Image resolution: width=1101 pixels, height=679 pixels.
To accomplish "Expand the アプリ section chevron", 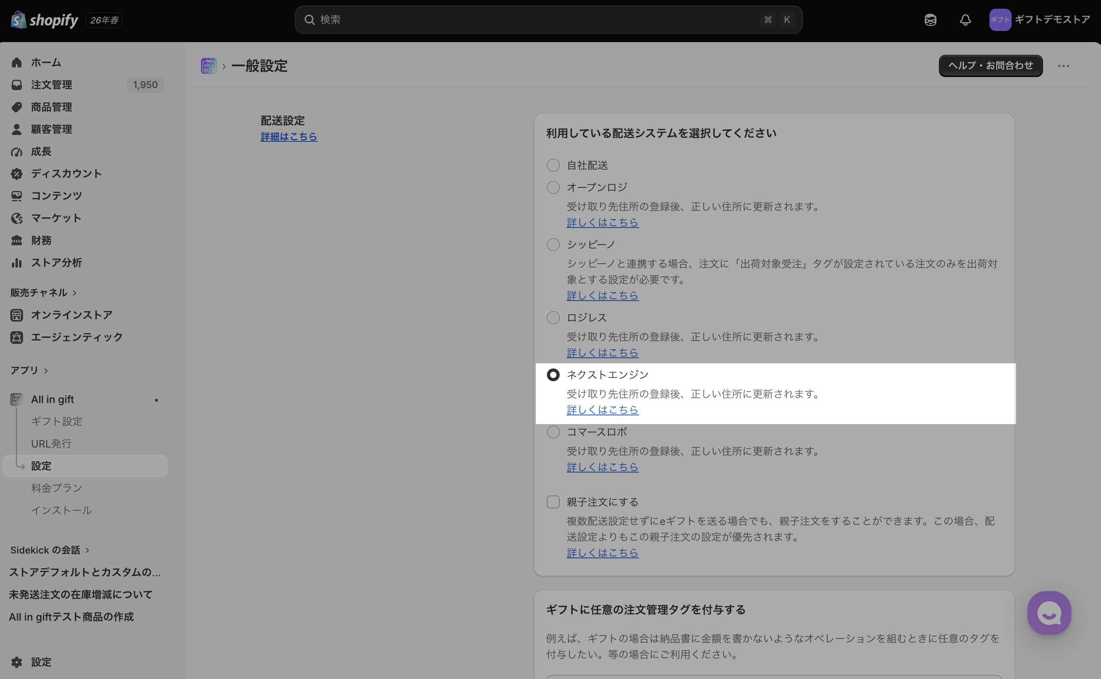I will (x=46, y=370).
